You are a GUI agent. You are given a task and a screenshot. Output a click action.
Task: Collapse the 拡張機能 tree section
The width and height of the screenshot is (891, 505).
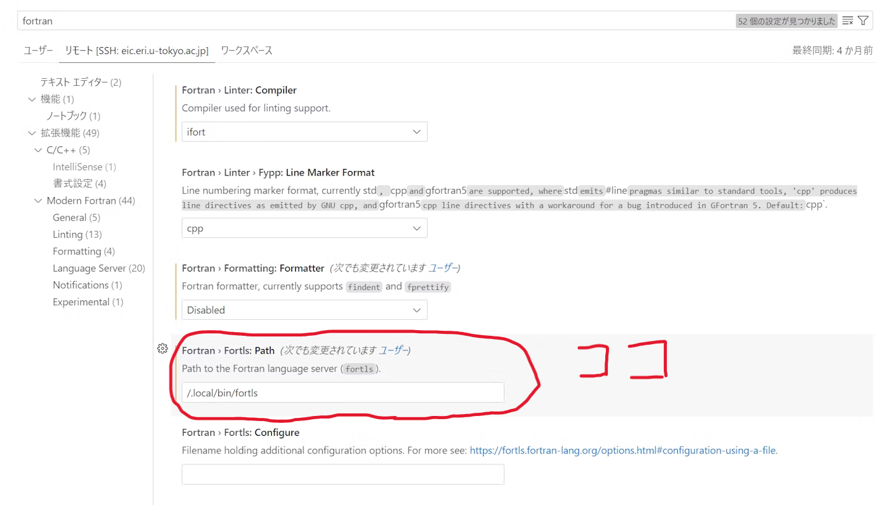coord(32,133)
